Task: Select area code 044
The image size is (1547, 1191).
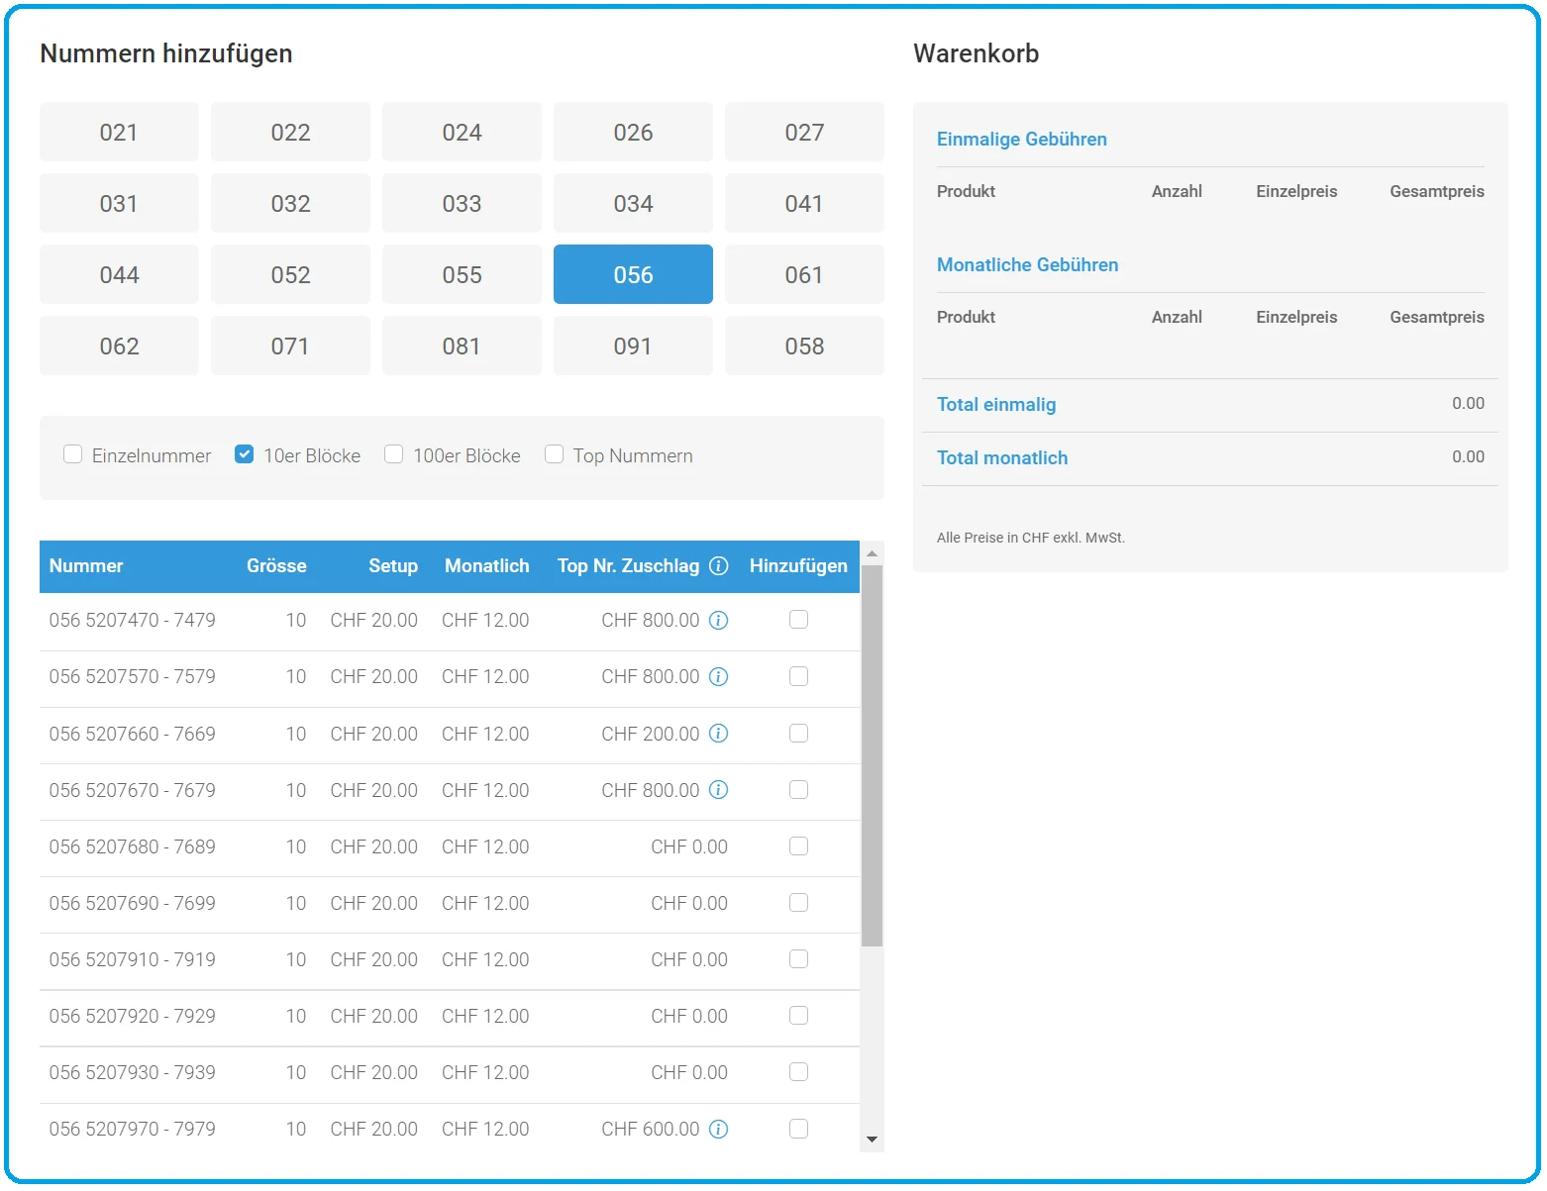Action: pos(119,274)
